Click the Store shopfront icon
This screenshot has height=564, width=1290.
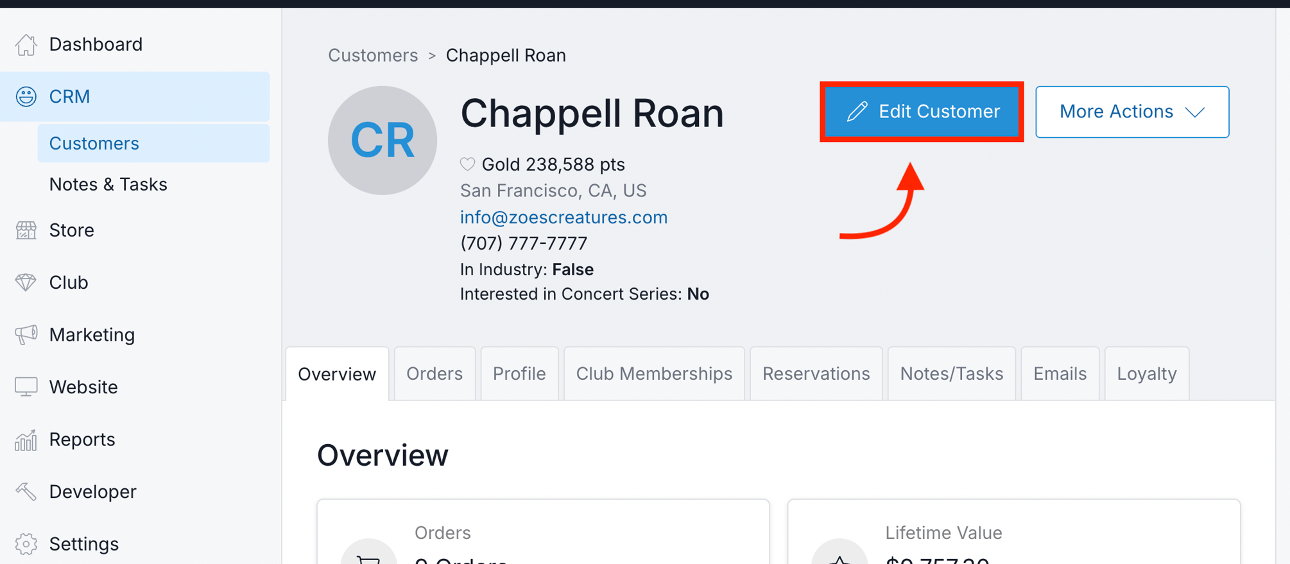point(26,230)
